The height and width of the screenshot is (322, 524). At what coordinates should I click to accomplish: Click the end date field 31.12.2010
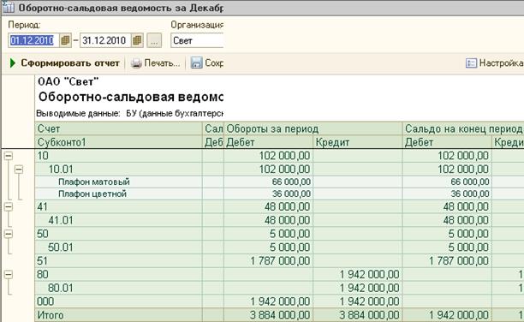click(x=105, y=40)
